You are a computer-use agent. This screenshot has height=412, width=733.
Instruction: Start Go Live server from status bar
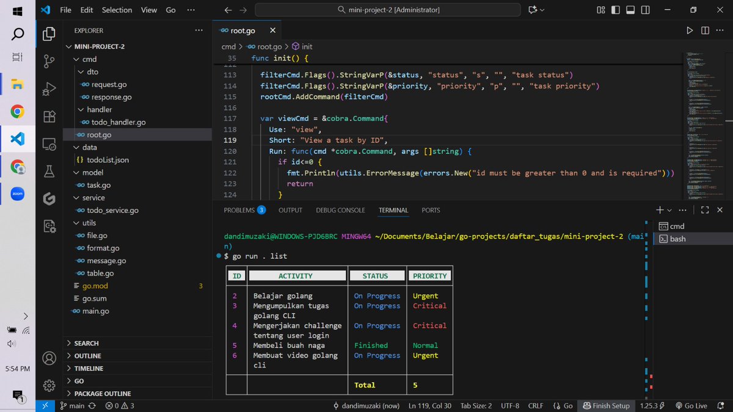691,405
